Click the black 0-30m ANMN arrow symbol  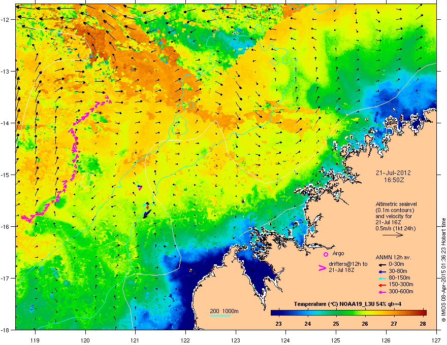pos(381,264)
